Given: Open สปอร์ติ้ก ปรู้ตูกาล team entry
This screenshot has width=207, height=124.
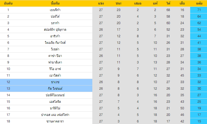Looking at the screenshot, I should 55,30.
